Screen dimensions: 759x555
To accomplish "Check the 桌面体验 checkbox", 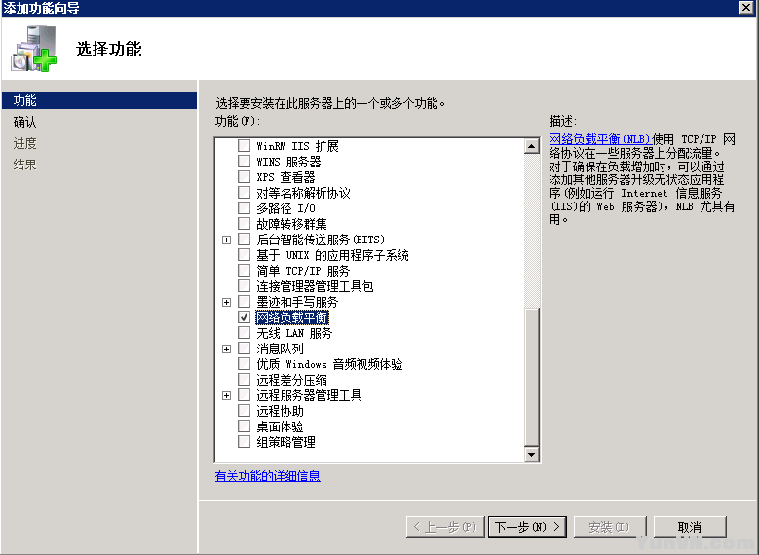I will click(x=244, y=426).
